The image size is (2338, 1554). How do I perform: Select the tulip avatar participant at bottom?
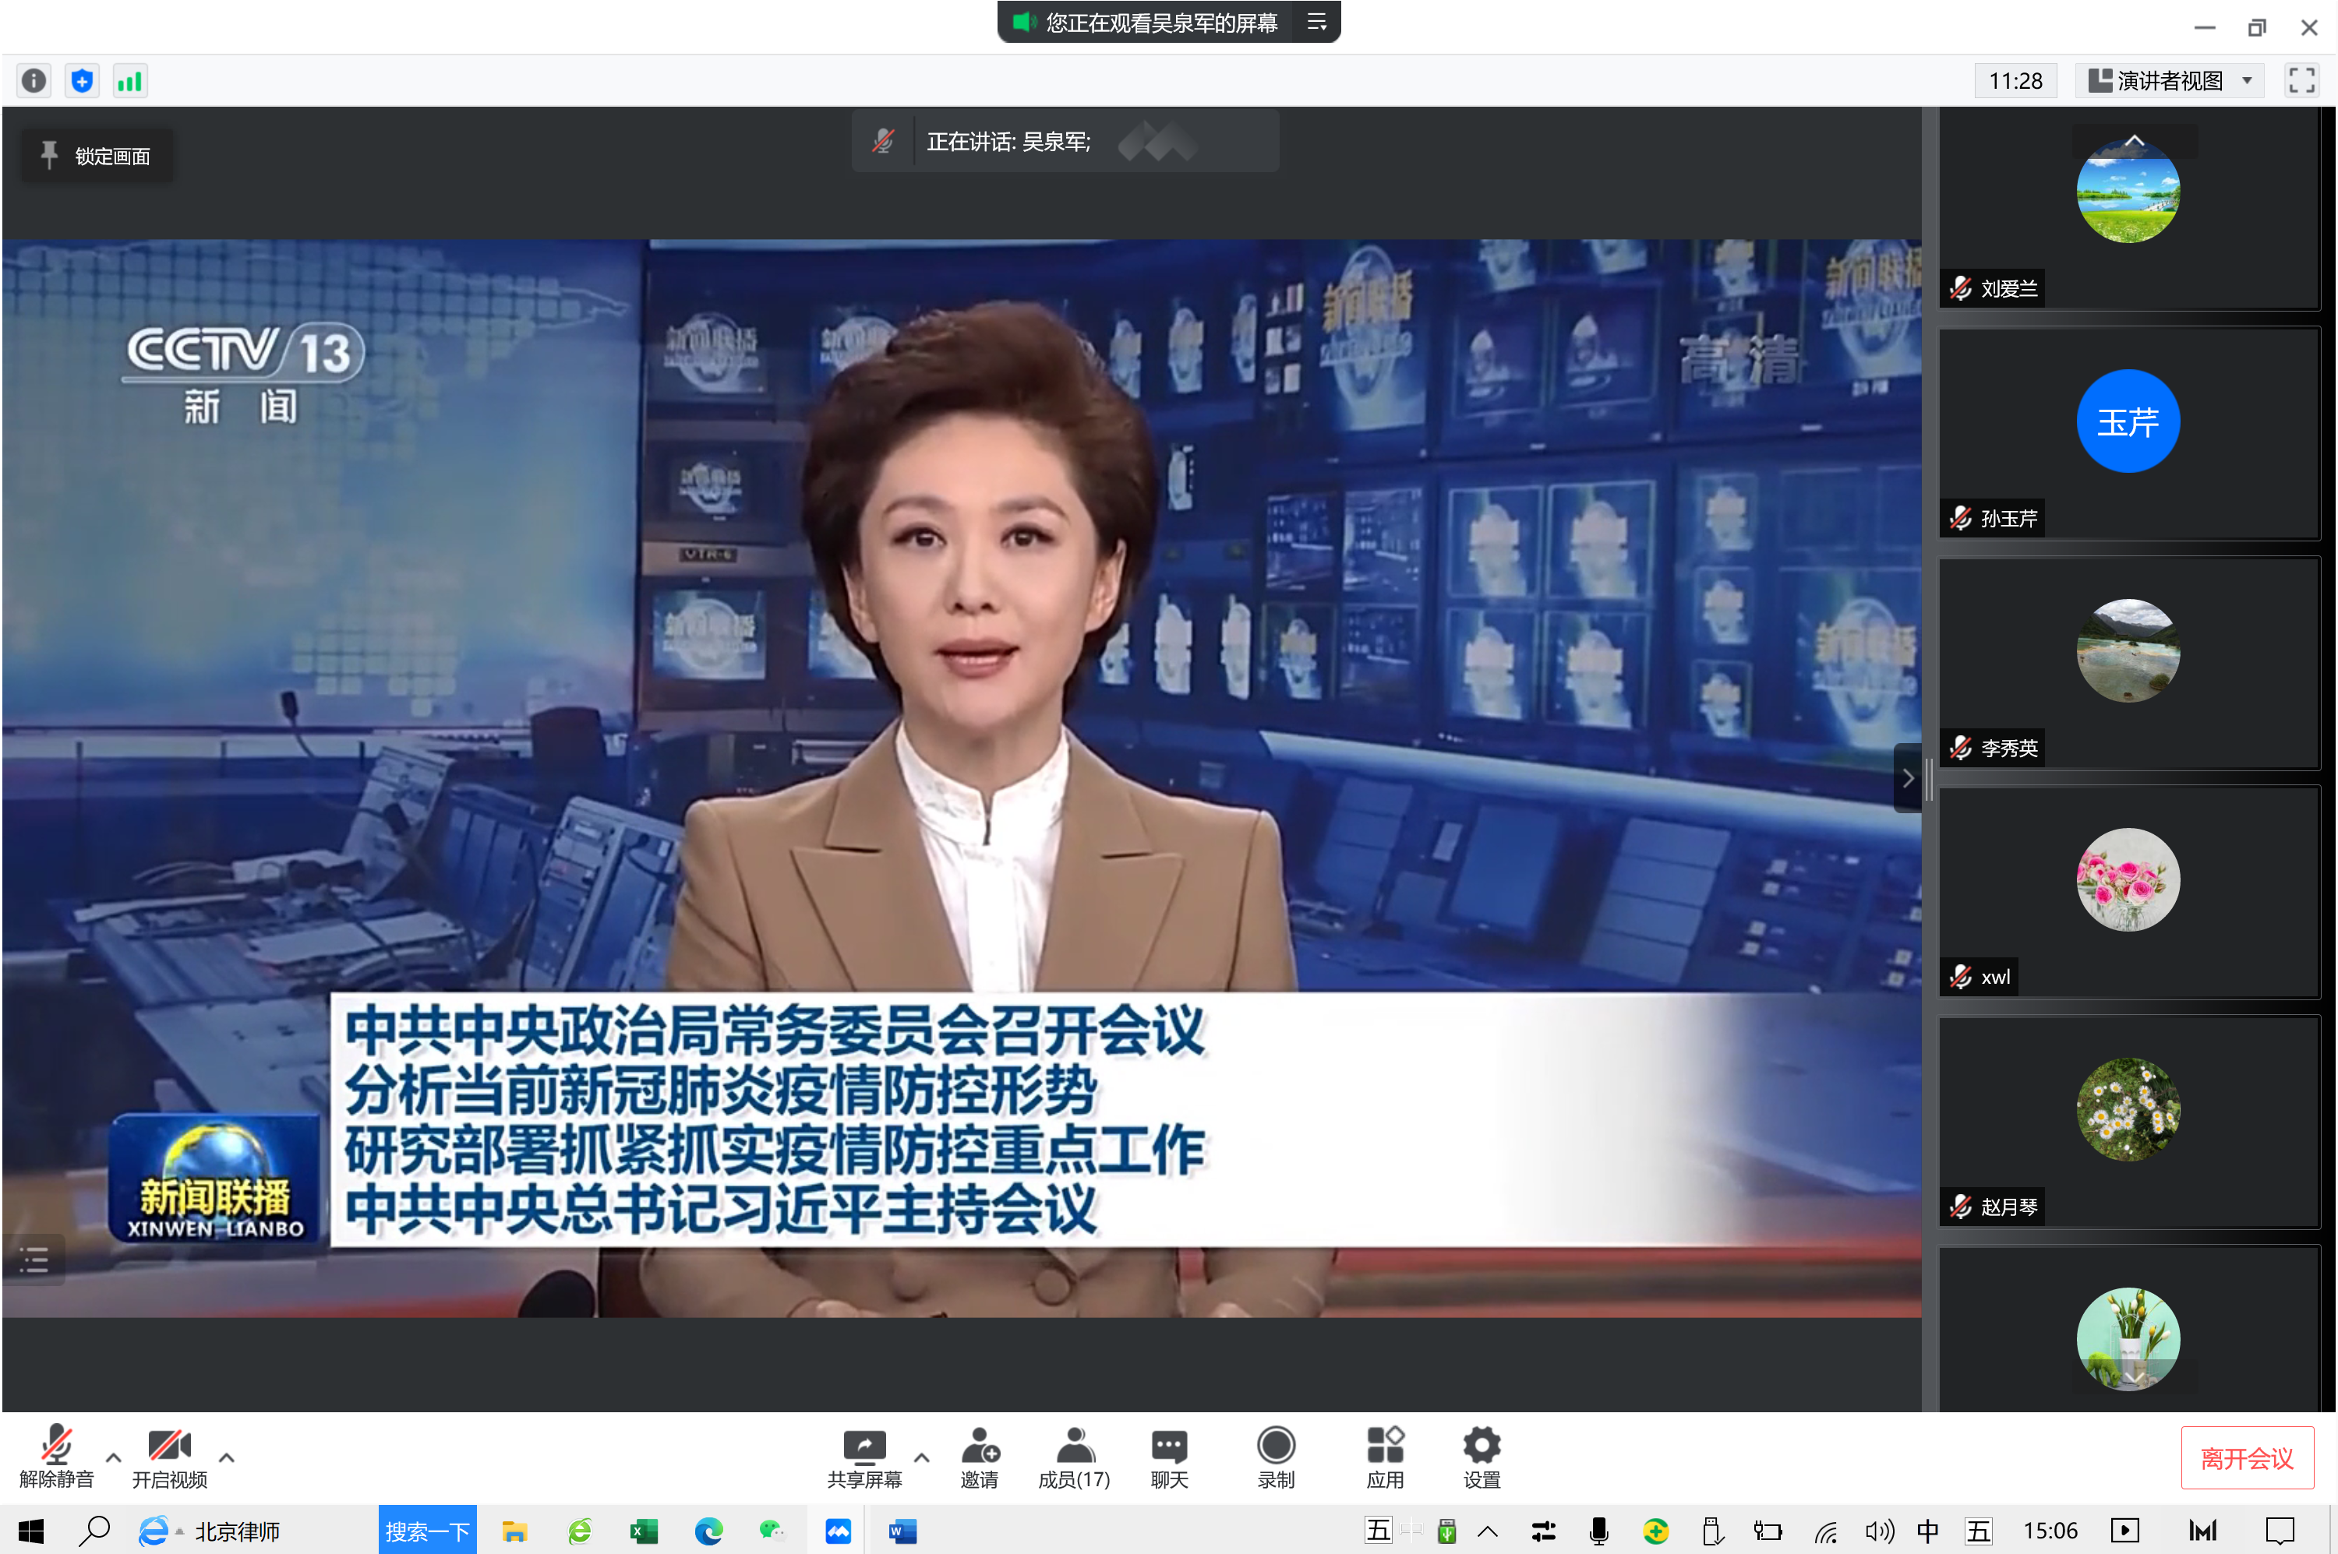click(x=2128, y=1339)
